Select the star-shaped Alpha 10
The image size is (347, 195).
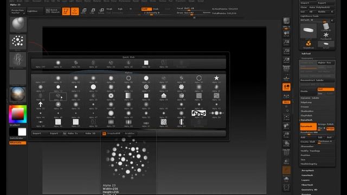pos(216,78)
